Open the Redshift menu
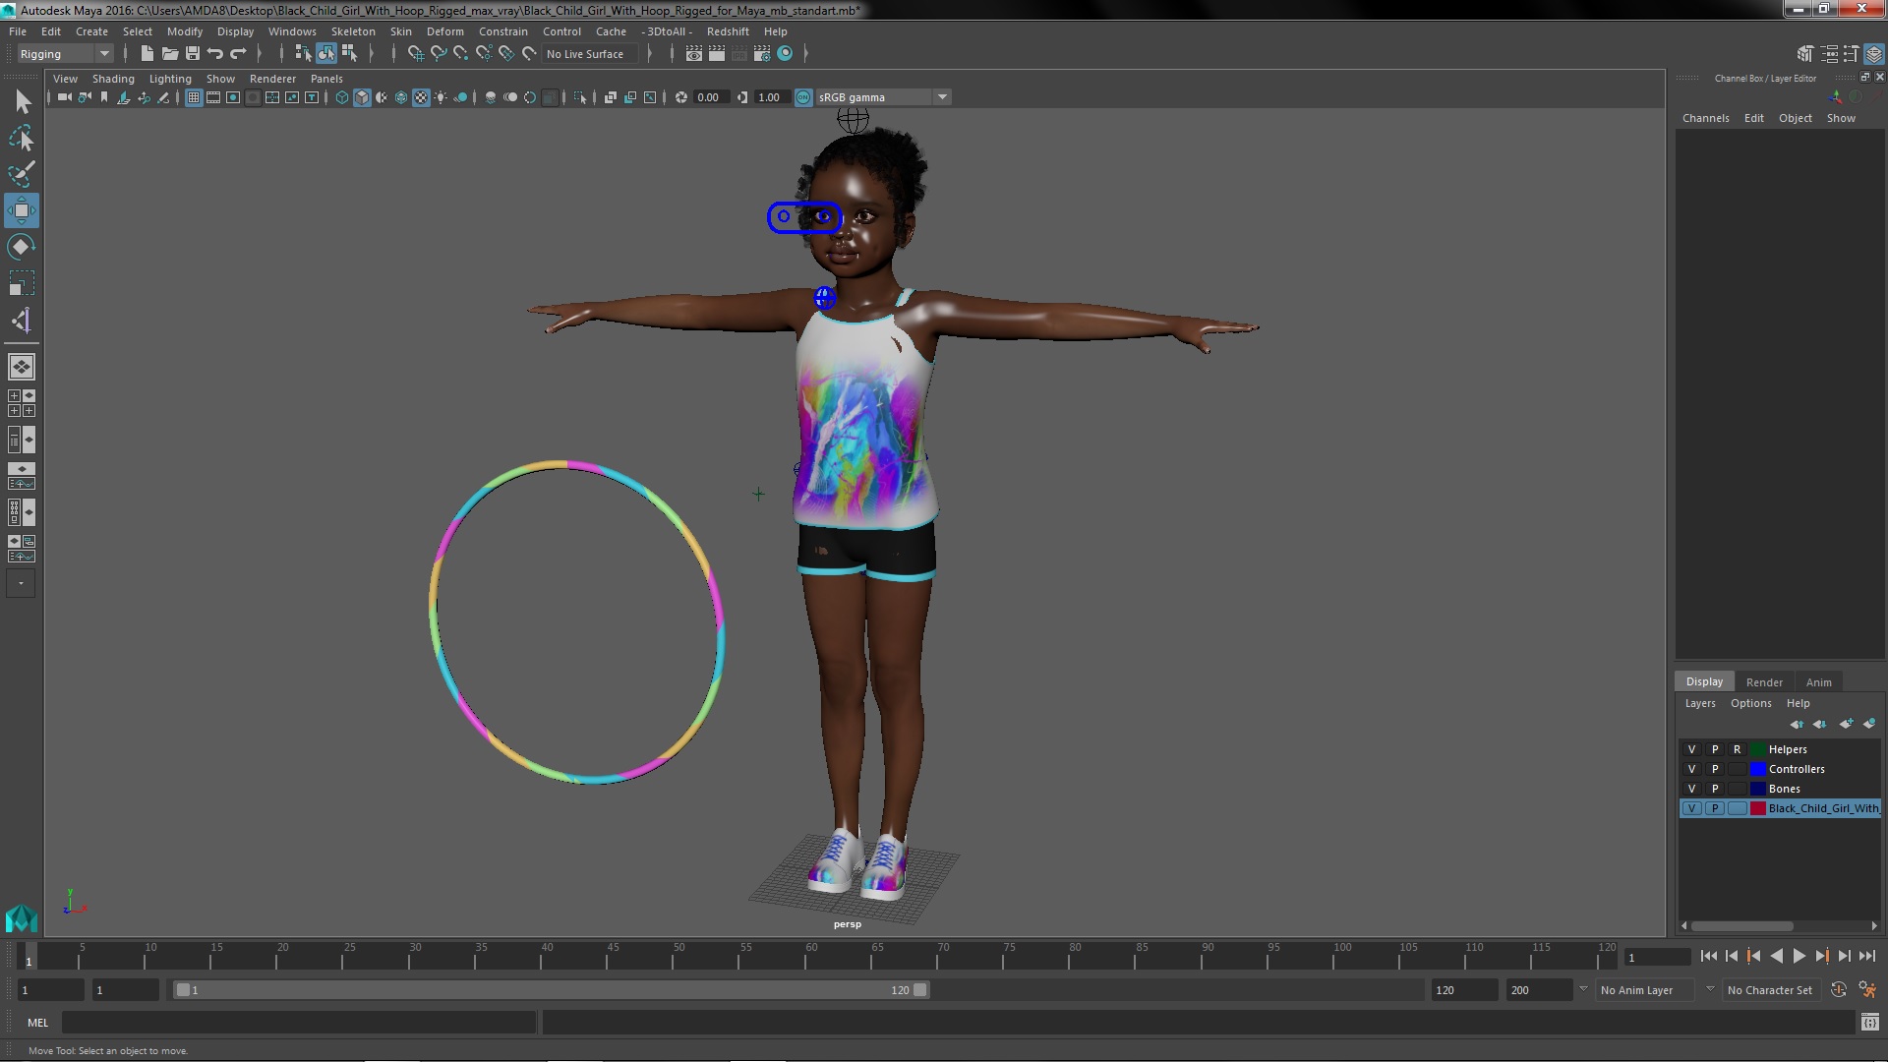 point(728,31)
